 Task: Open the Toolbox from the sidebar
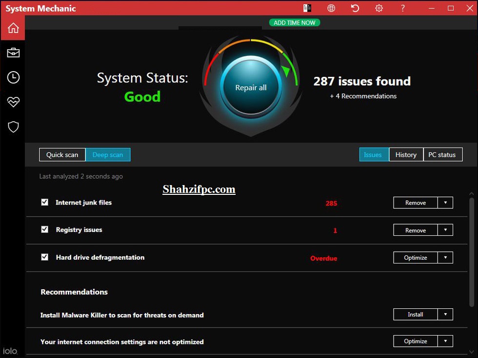(x=12, y=52)
